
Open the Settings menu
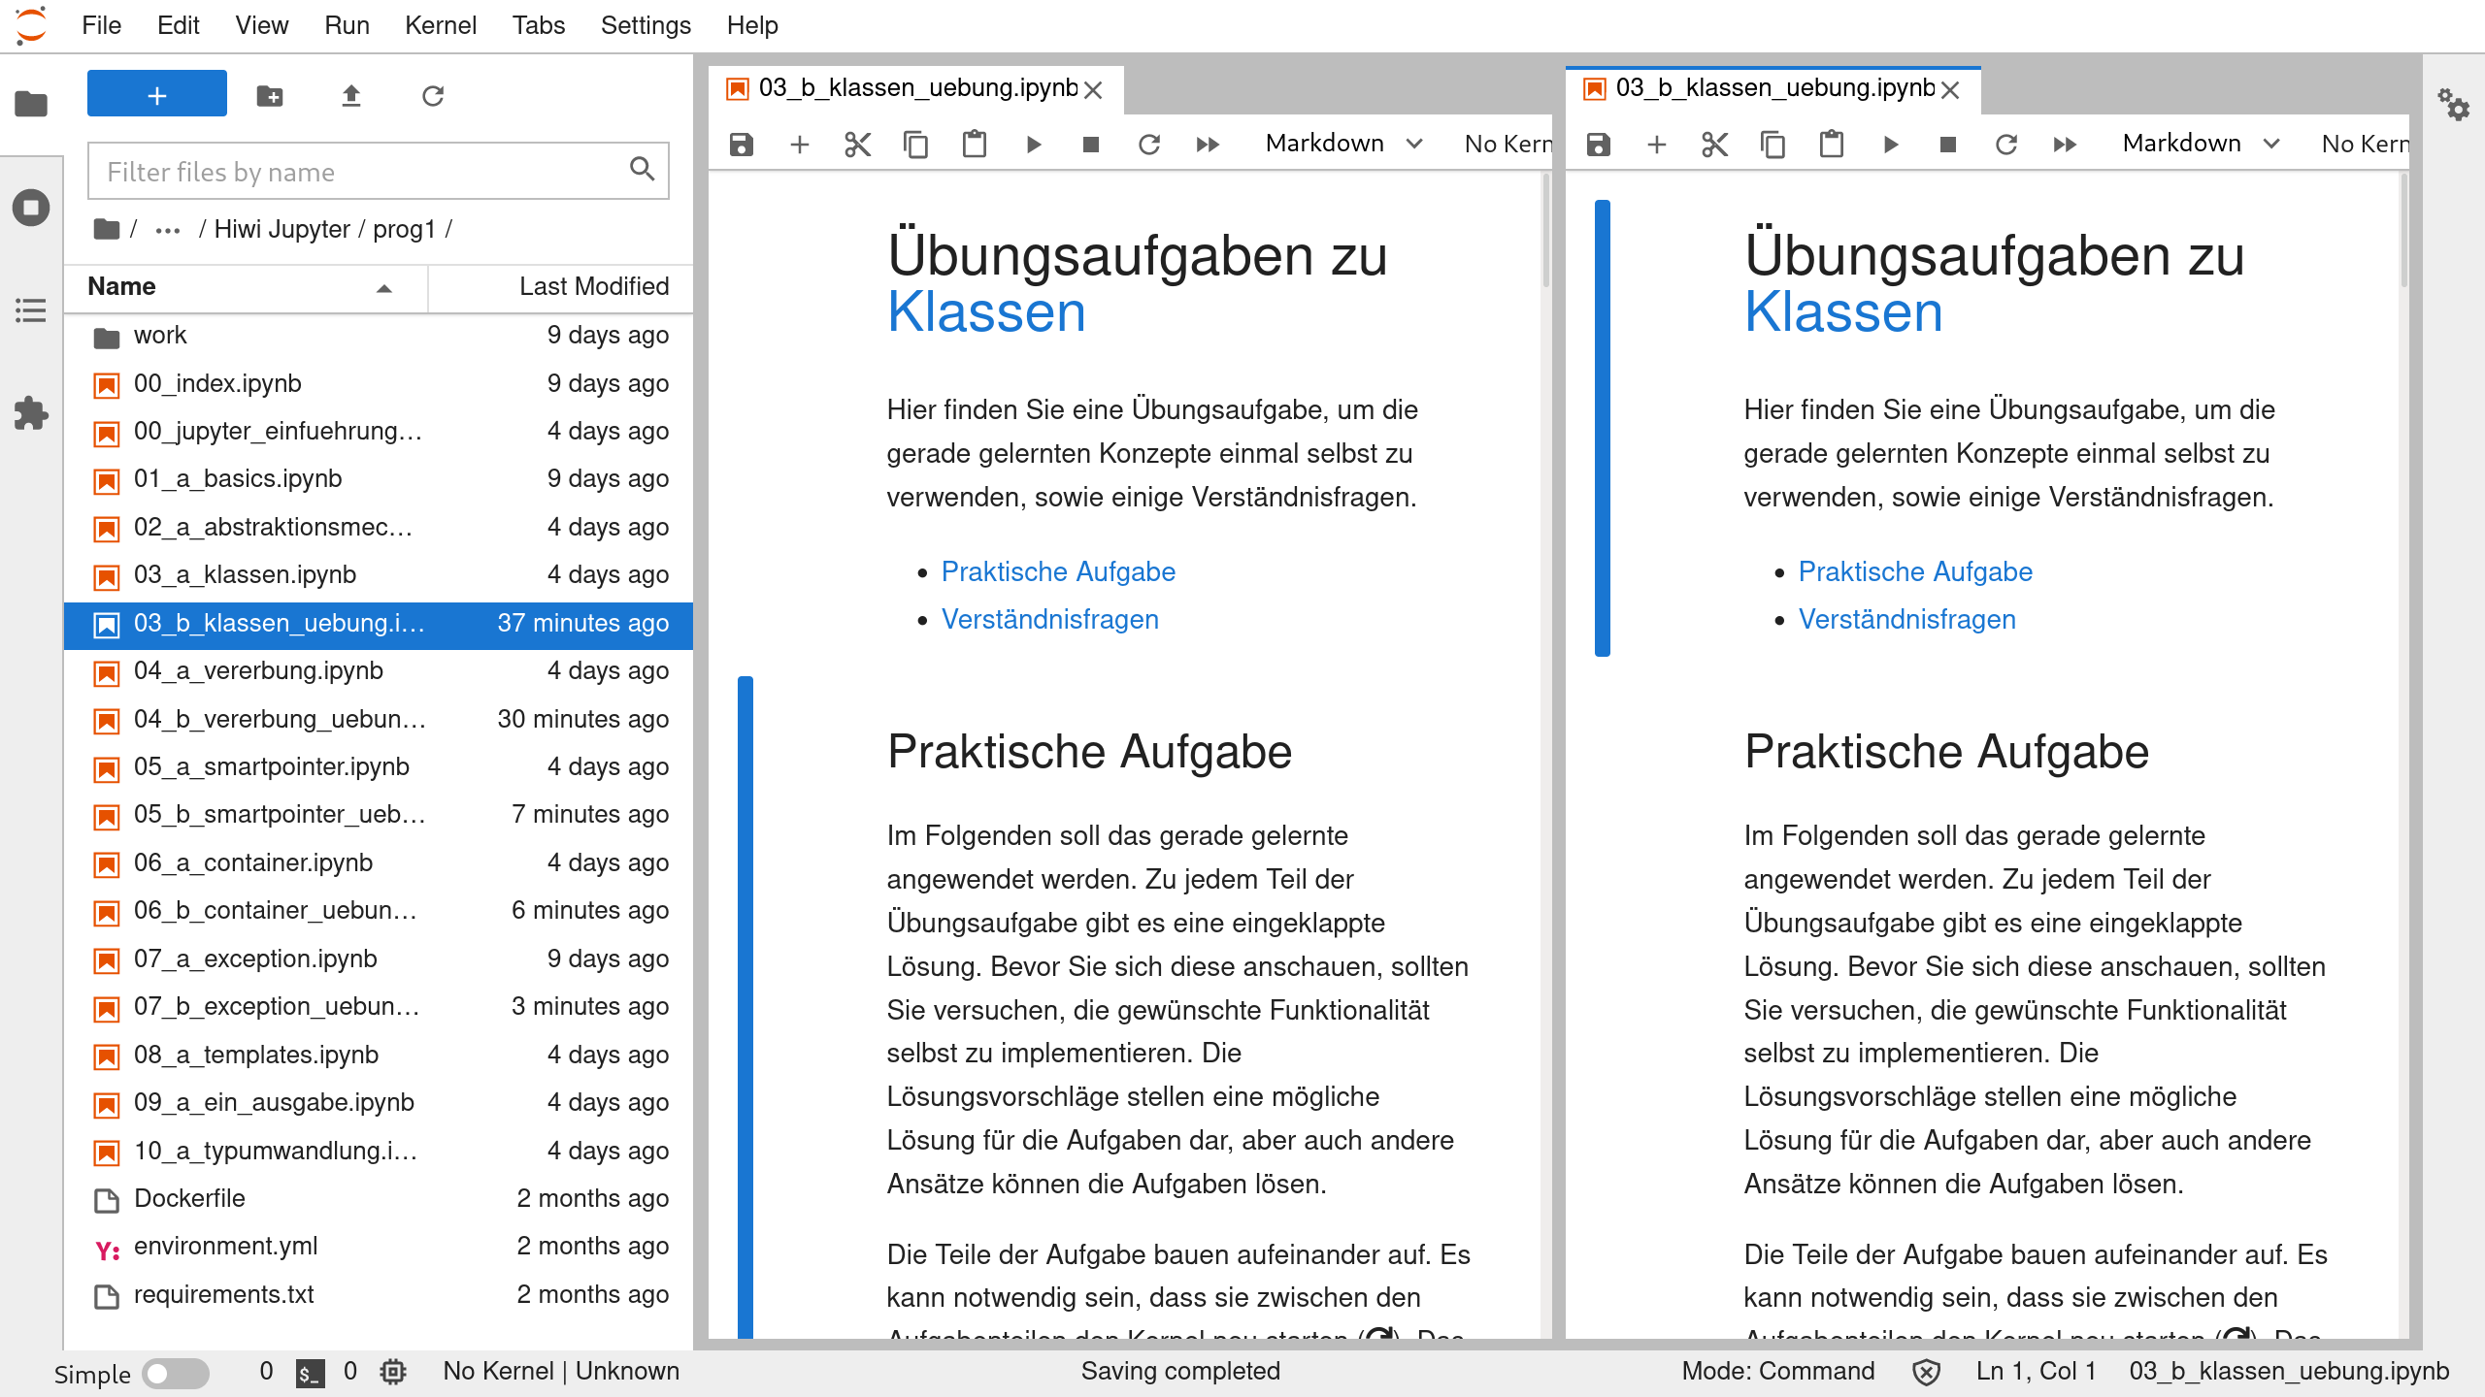pyautogui.click(x=646, y=25)
